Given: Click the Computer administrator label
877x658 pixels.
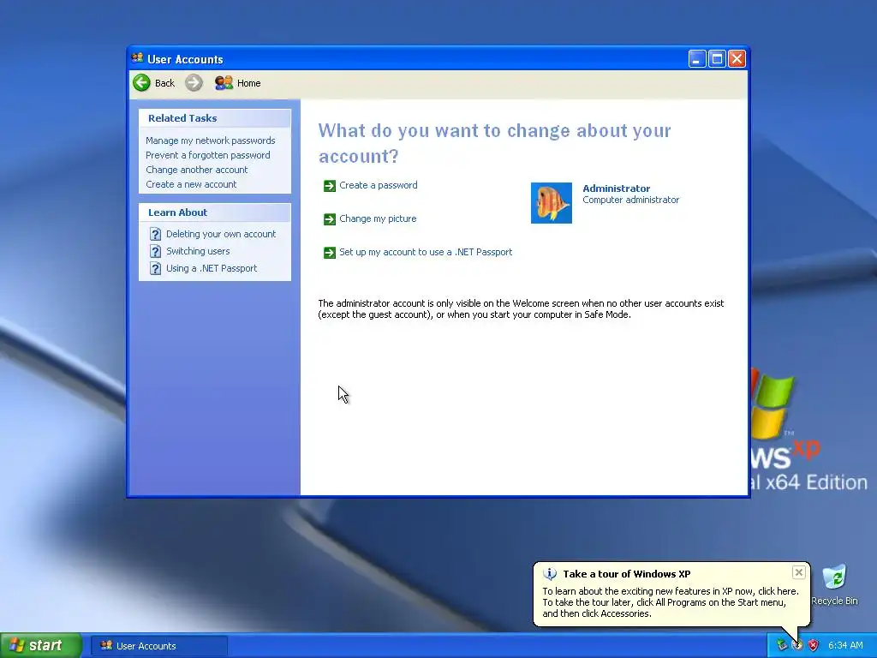Looking at the screenshot, I should coord(631,200).
